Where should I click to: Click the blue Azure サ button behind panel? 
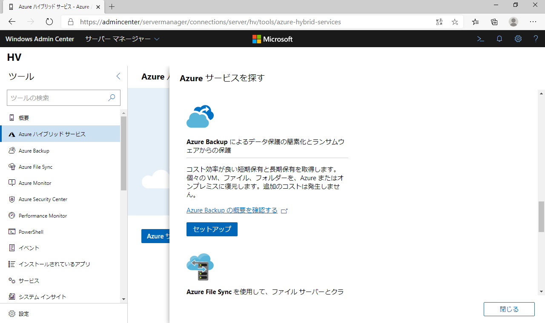155,236
